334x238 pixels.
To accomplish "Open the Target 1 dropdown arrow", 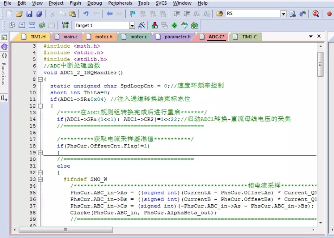I will [132, 25].
